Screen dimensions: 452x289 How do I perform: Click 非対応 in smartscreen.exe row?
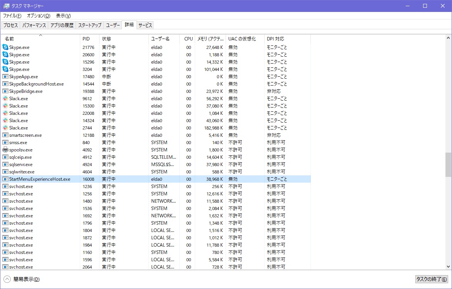[273, 135]
